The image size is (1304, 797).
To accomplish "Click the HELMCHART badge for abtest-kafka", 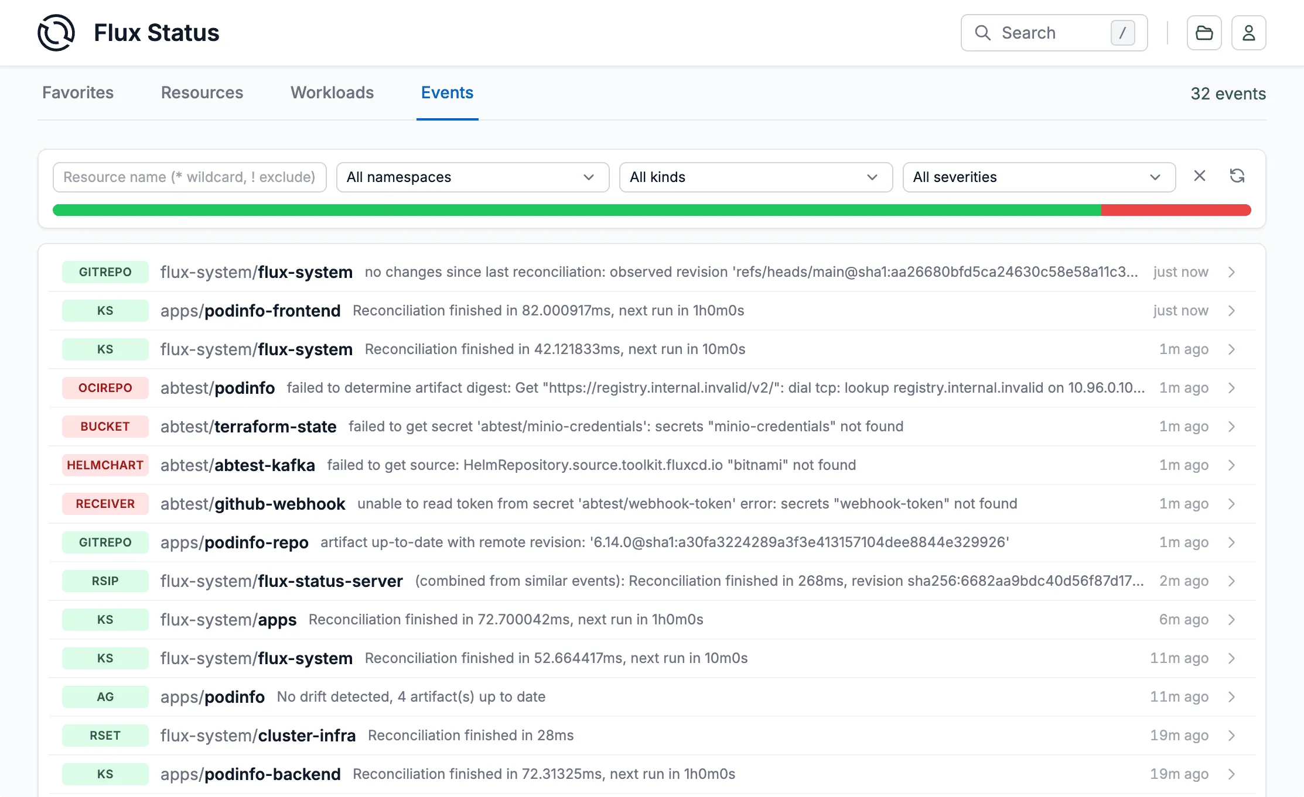I will 105,465.
